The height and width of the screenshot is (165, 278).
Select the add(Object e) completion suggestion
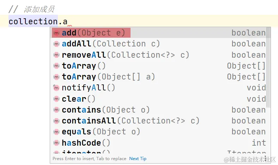93,33
